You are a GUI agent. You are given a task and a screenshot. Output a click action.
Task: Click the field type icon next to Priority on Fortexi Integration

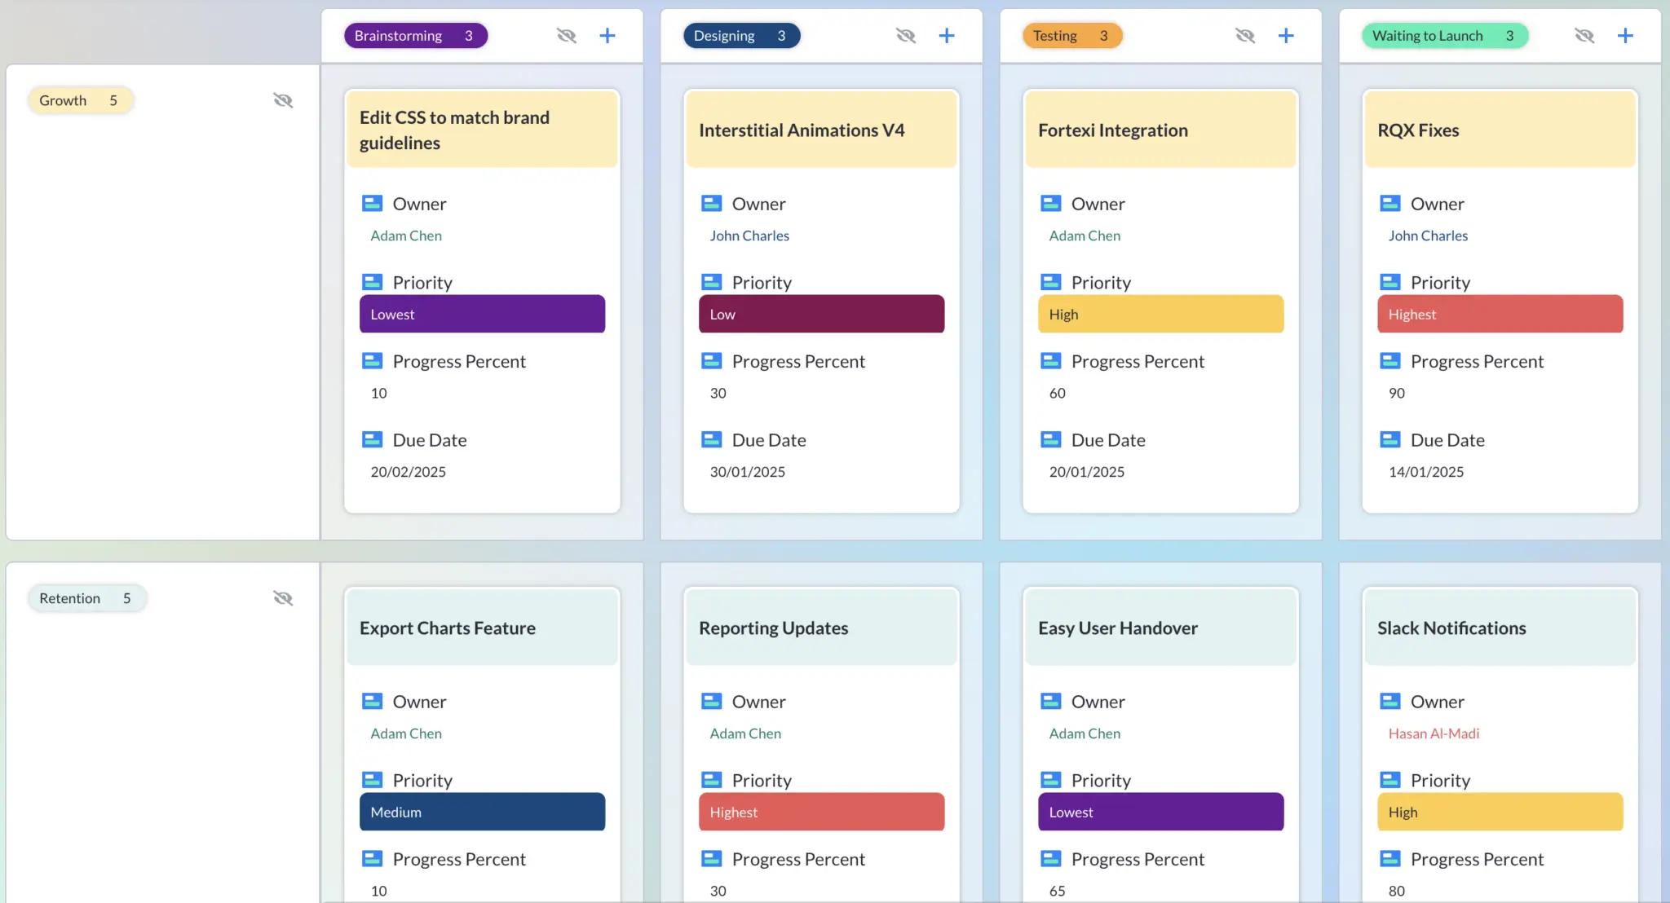1050,281
